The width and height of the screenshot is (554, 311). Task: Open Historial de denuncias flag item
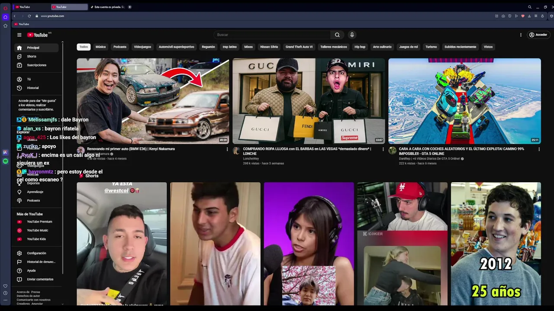click(37, 262)
